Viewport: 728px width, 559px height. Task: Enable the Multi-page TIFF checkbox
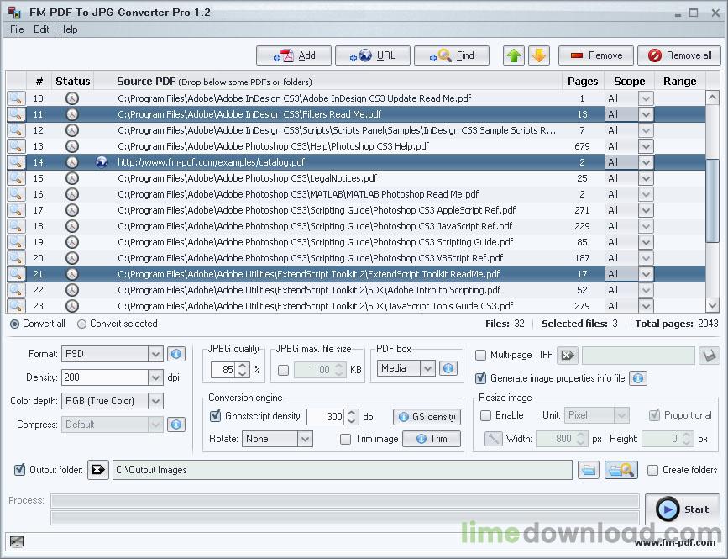click(x=480, y=355)
